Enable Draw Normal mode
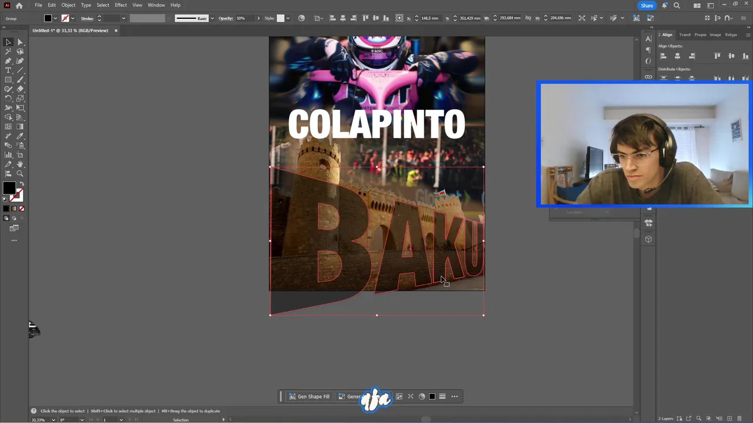753x423 pixels. (6, 218)
